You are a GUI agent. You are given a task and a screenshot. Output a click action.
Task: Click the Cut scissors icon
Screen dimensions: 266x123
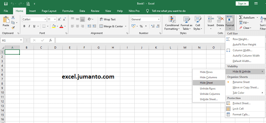point(13,17)
